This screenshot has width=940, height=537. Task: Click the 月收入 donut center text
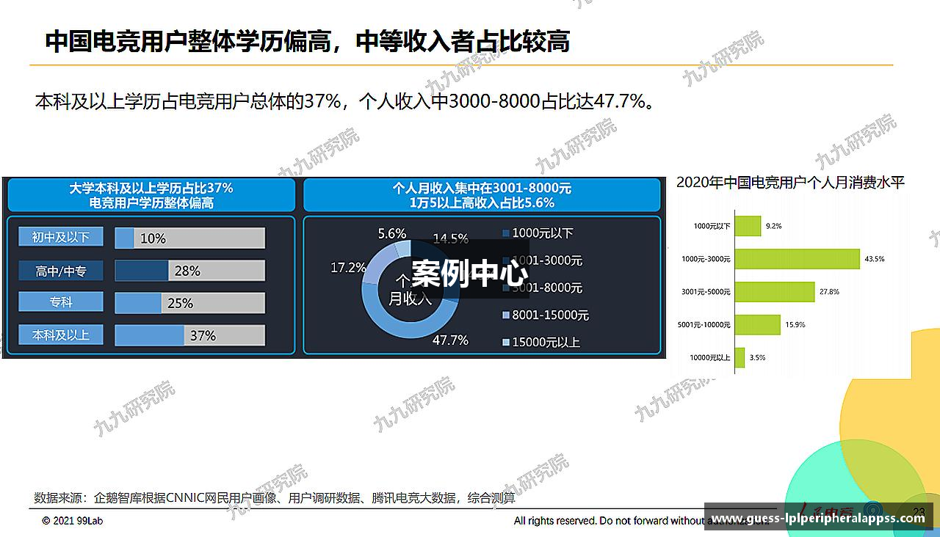(x=411, y=298)
